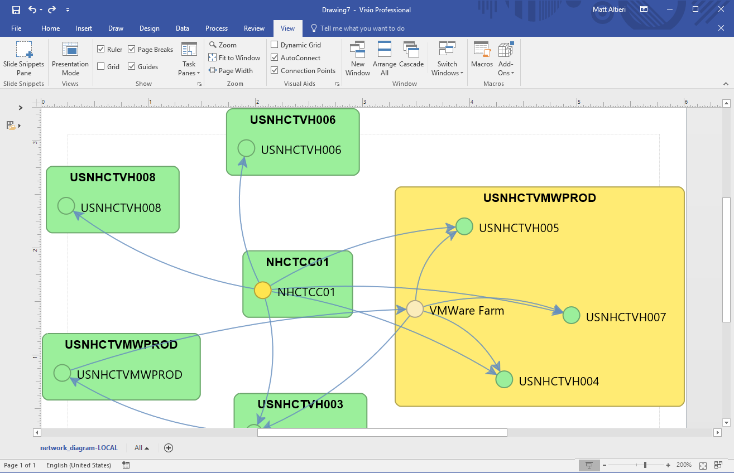Toggle the Dynamic Grid checkbox
The width and height of the screenshot is (734, 473).
tap(275, 45)
